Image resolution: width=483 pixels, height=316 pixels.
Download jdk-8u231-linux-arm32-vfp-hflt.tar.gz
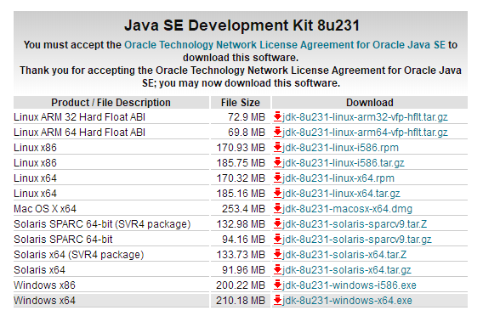(365, 117)
